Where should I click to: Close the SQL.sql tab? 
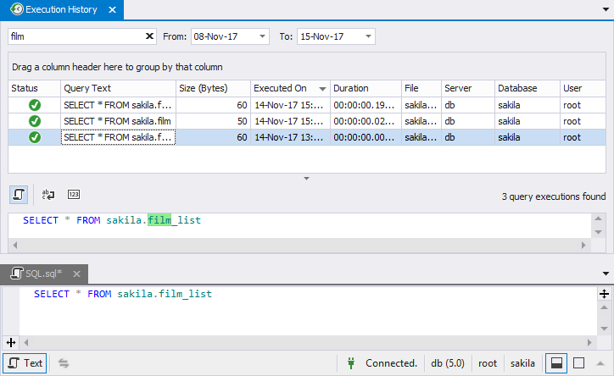point(77,274)
